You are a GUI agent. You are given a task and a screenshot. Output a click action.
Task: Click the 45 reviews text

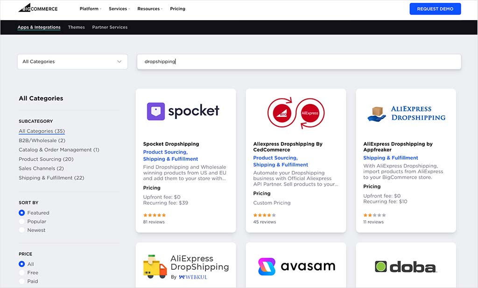coord(264,222)
